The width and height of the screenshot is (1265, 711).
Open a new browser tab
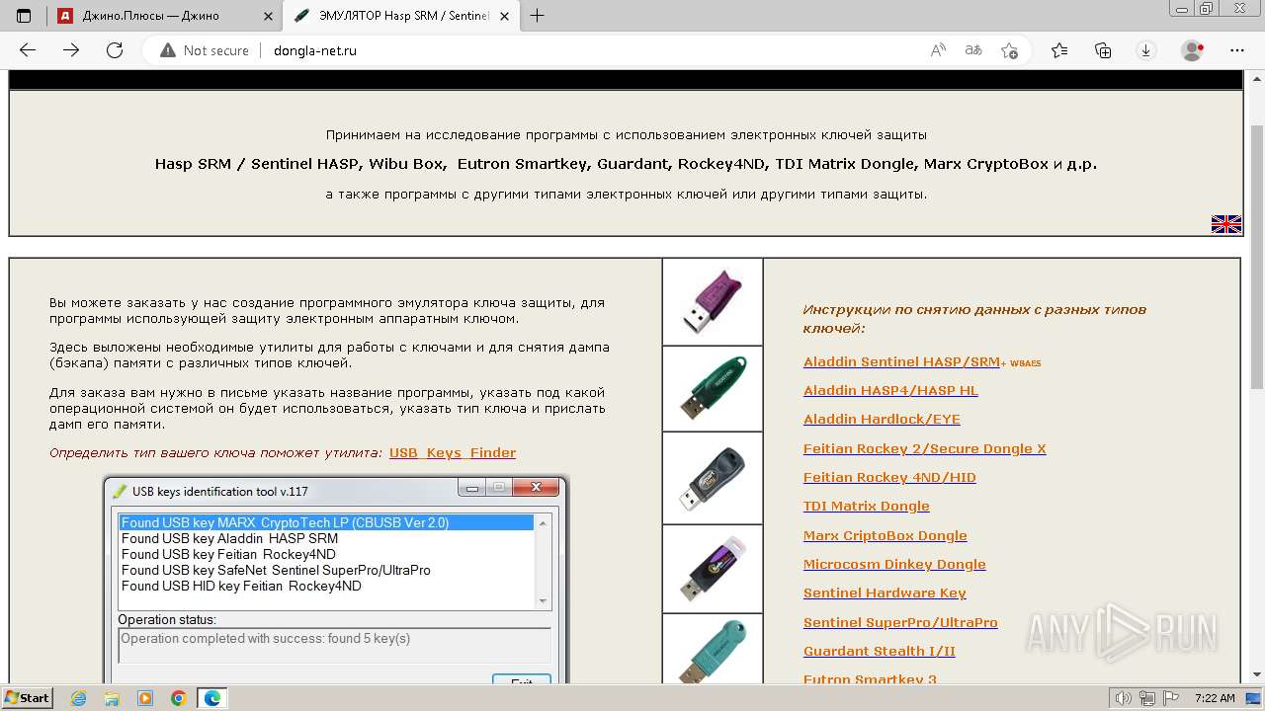[x=538, y=16]
